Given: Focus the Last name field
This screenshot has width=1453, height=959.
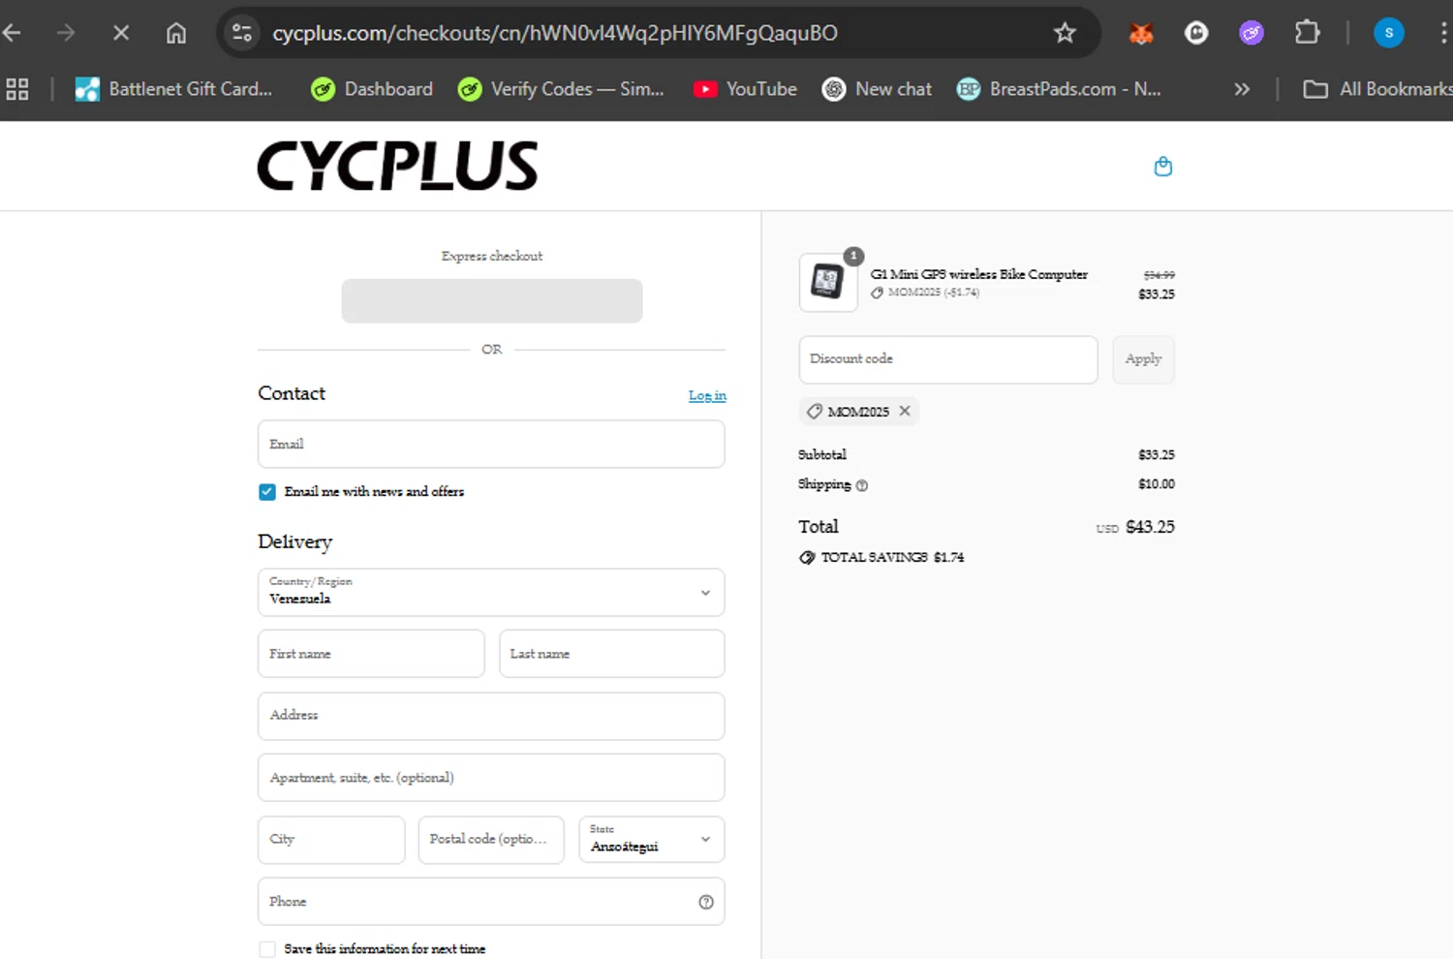Looking at the screenshot, I should (612, 654).
